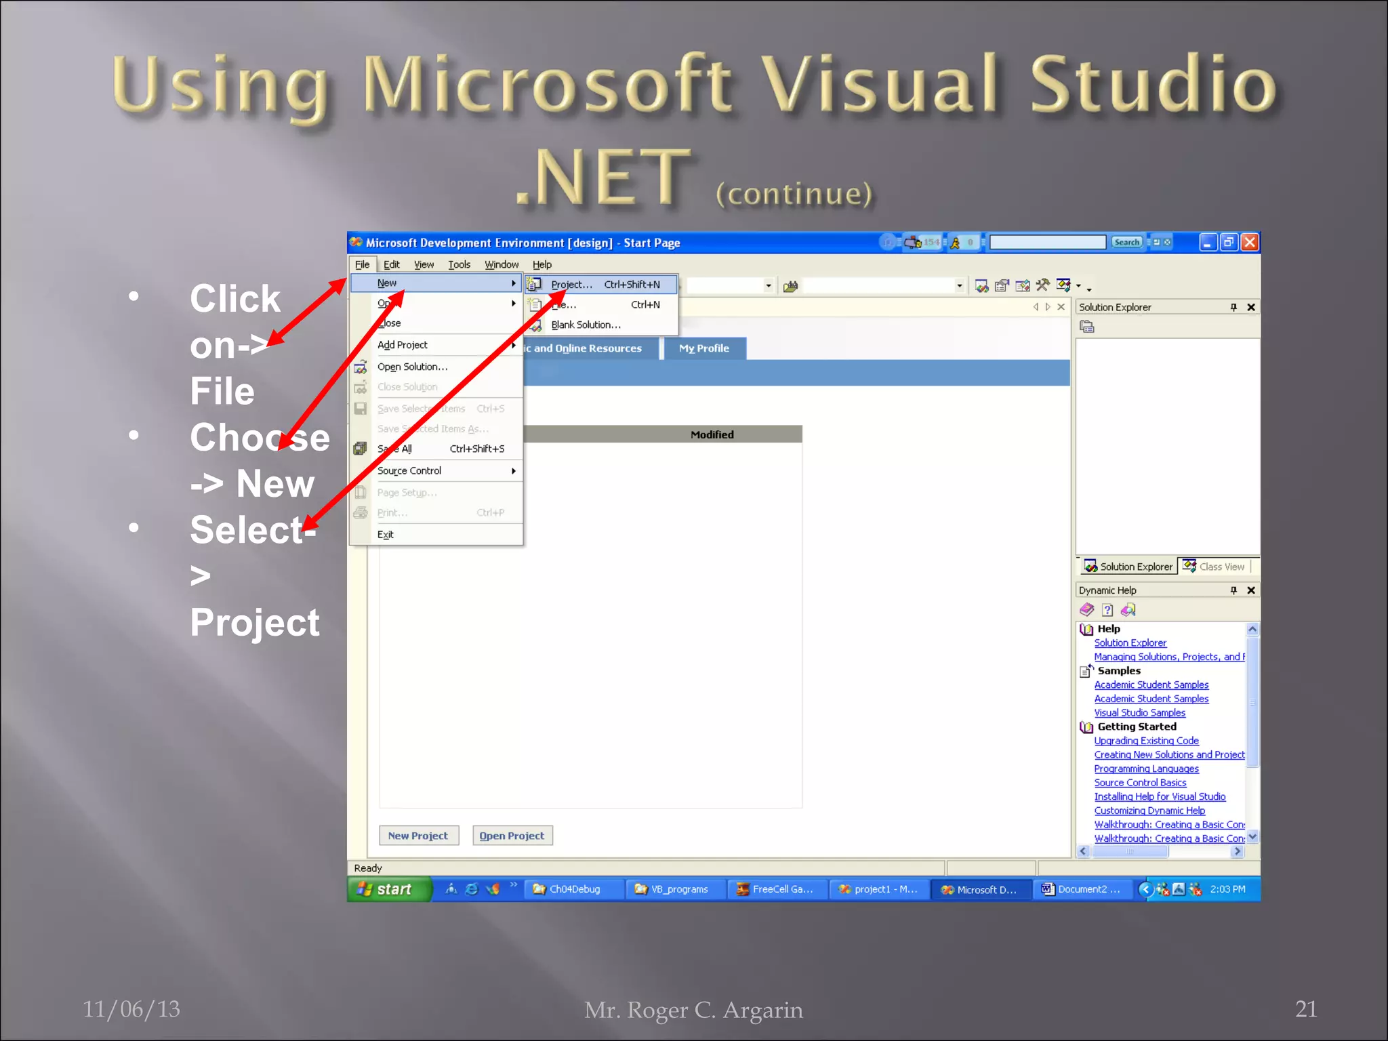Click Properties icon in Solution Explorer panel
Screen dimensions: 1388x1041
(1086, 327)
